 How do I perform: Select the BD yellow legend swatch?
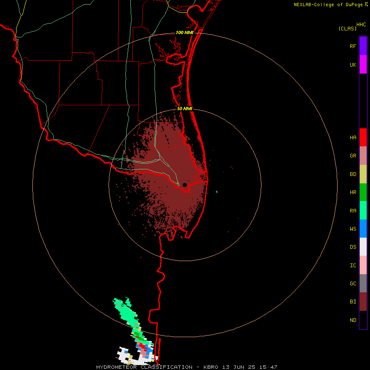pyautogui.click(x=363, y=174)
